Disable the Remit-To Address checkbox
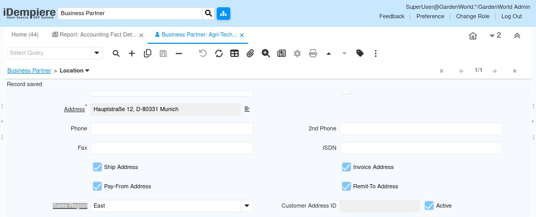Image resolution: width=536 pixels, height=217 pixels. click(x=346, y=186)
